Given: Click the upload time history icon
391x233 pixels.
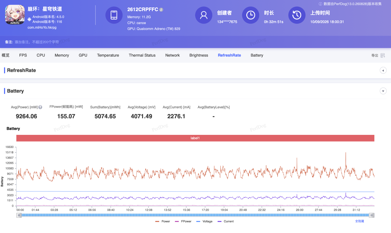Looking at the screenshot, I should pos(297,15).
